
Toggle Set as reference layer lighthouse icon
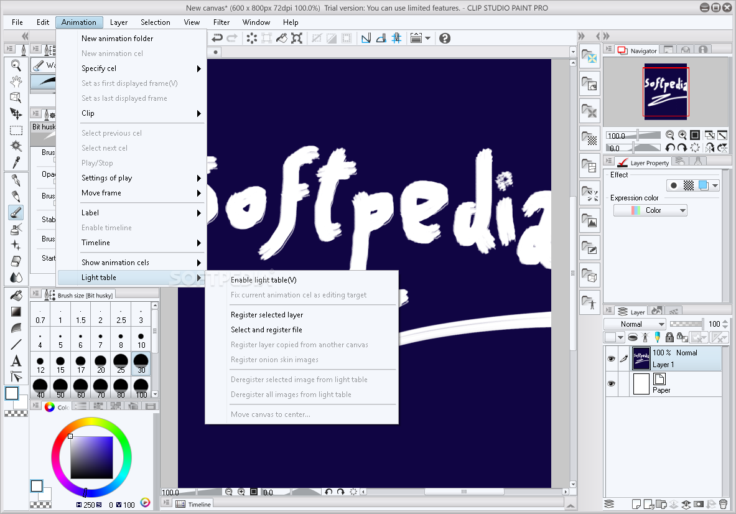click(x=645, y=337)
